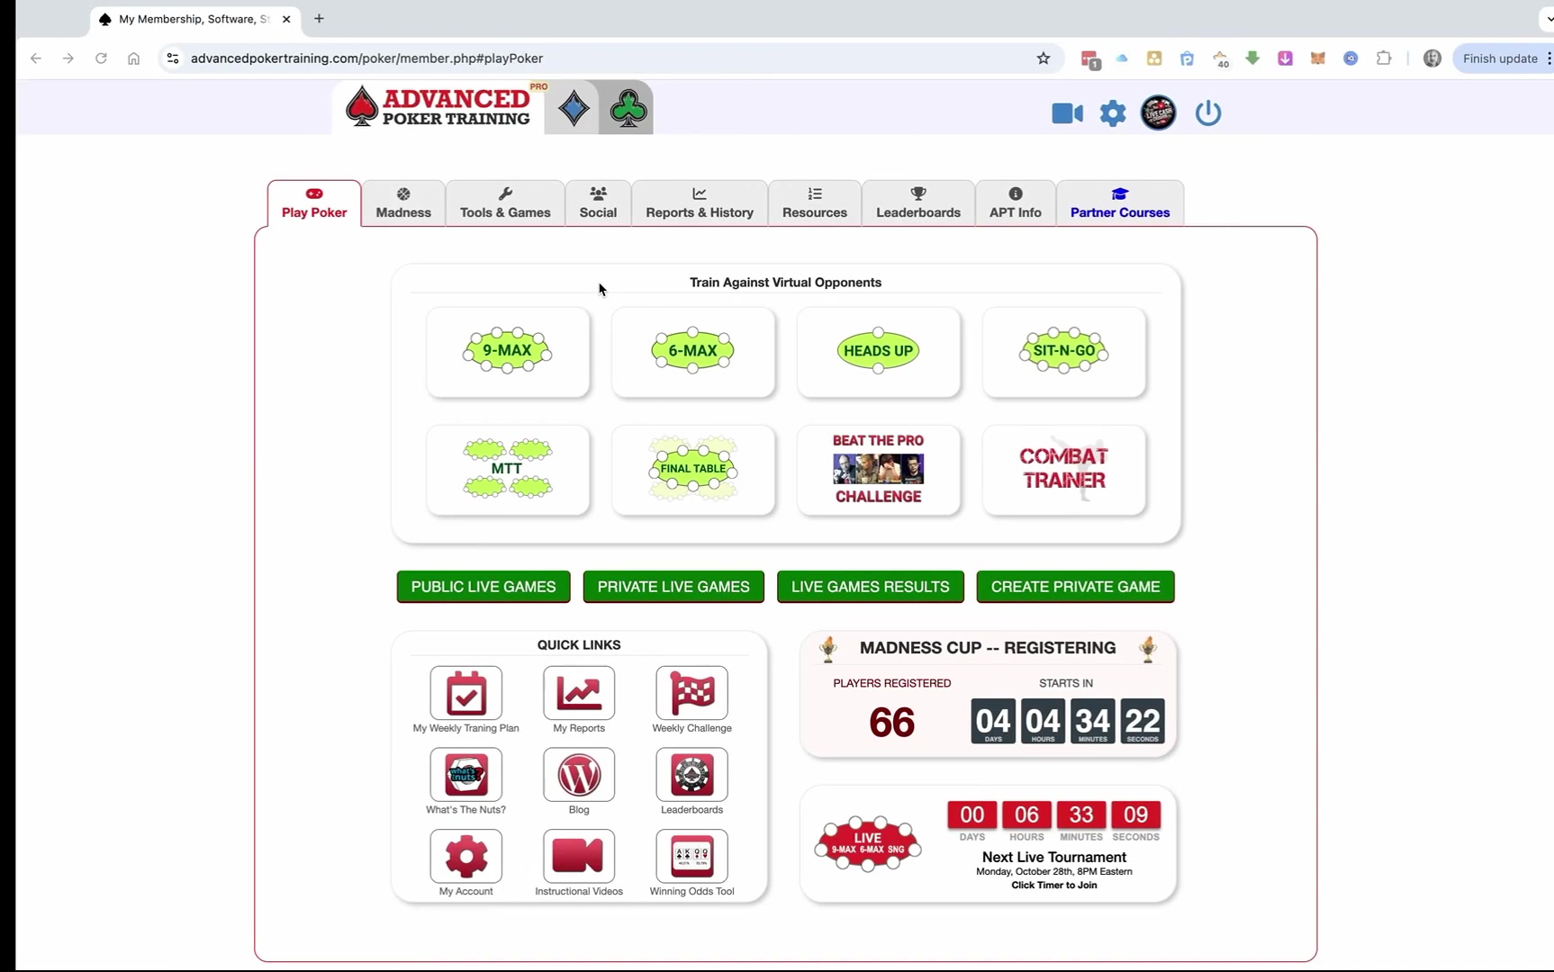Screen dimensions: 1554x972
Task: Click the browser home button
Action: [x=133, y=58]
